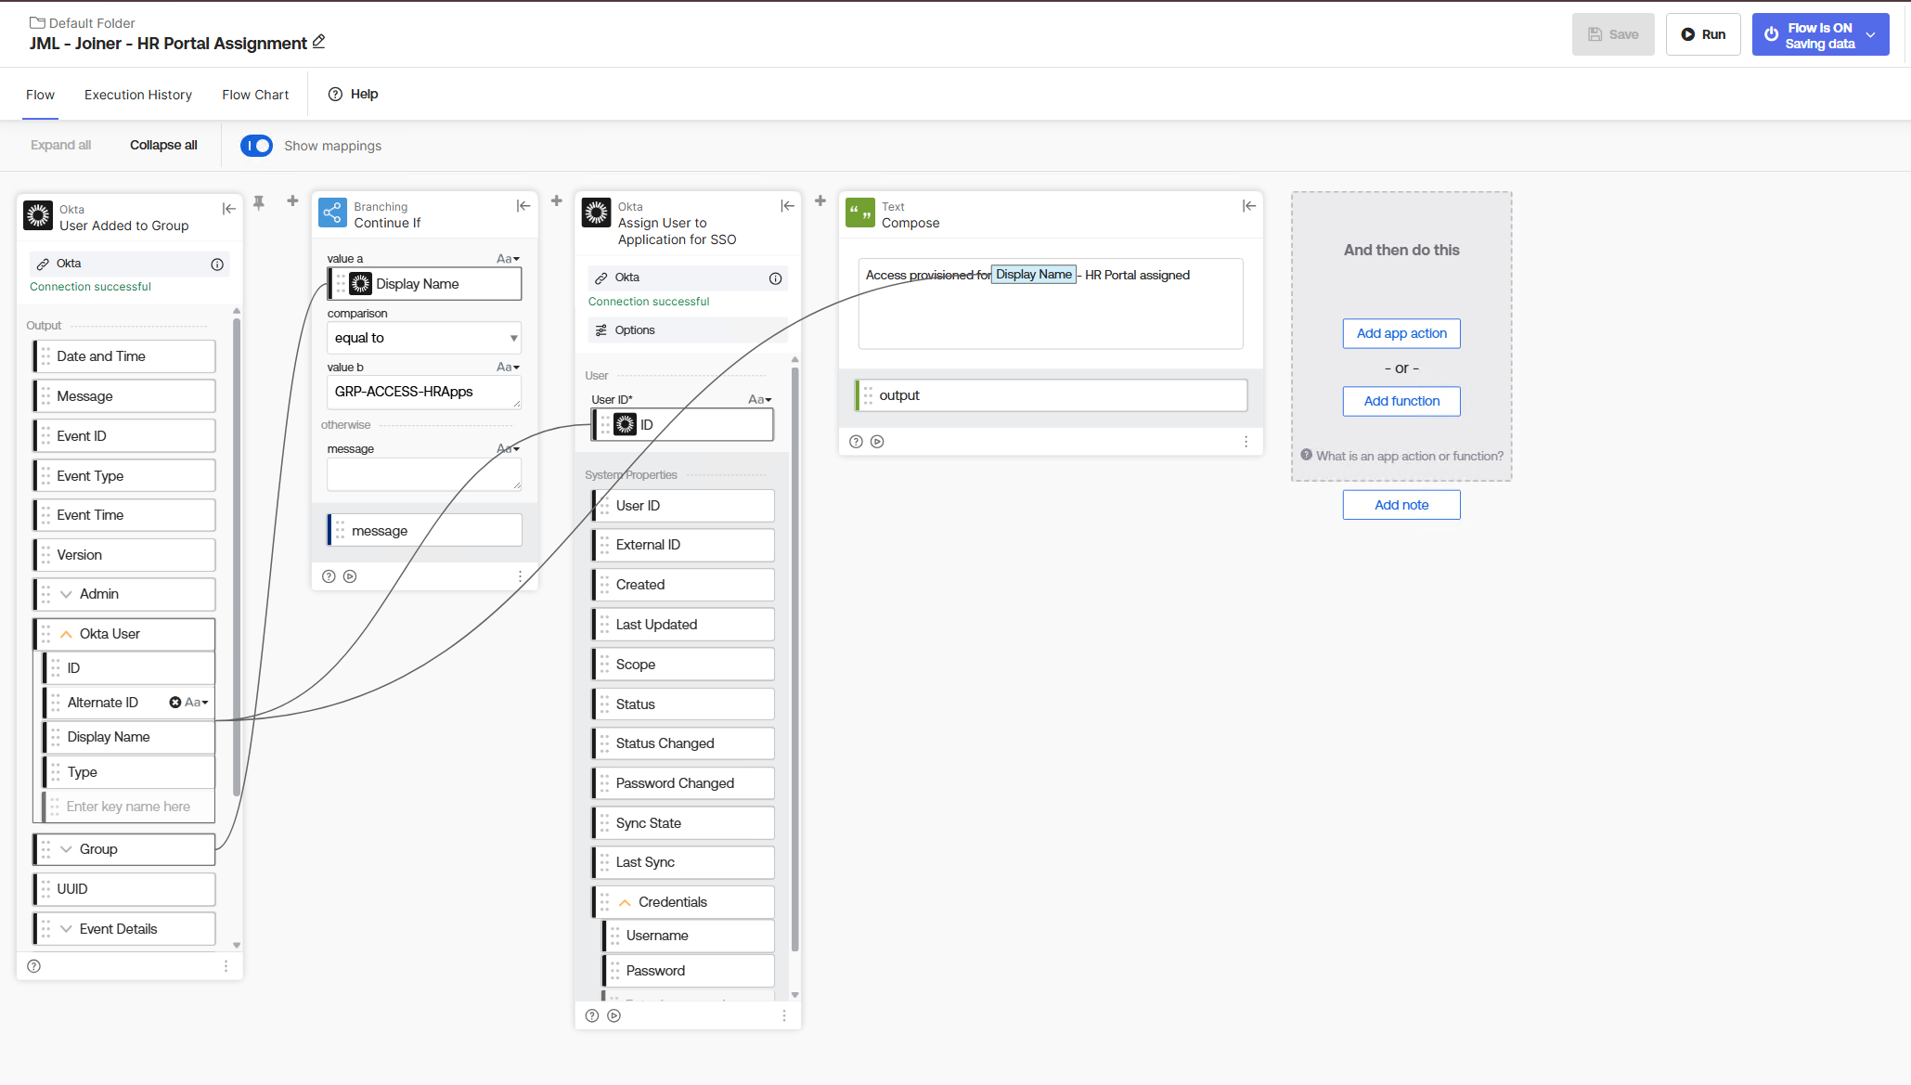
Task: Open the Execution History tab
Action: coord(138,95)
